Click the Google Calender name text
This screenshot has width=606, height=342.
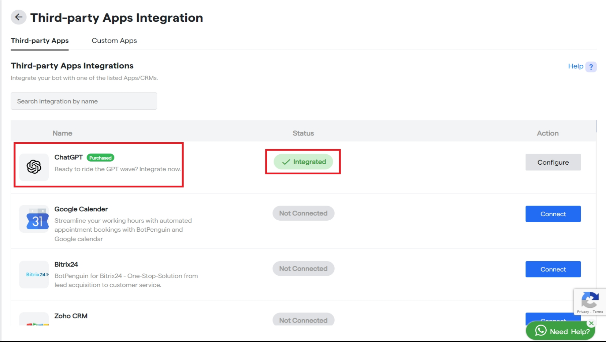pos(81,209)
